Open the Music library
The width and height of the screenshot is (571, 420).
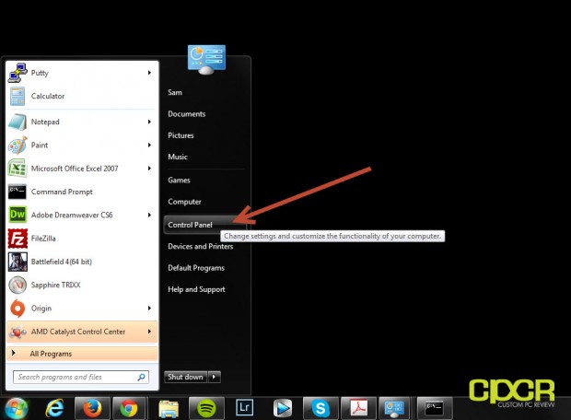178,157
